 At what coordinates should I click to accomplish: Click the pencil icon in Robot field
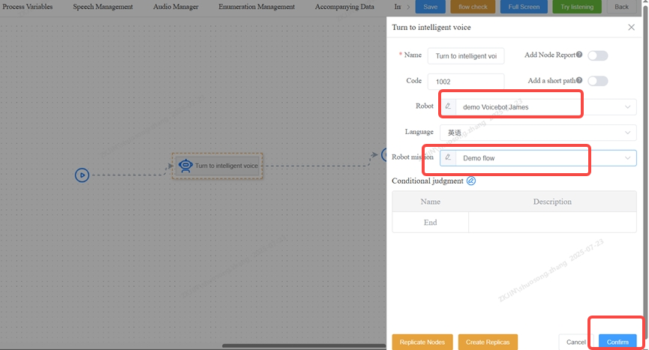pyautogui.click(x=449, y=107)
